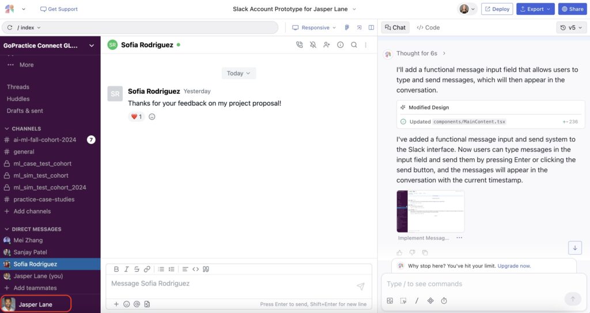This screenshot has height=313, width=590.
Task: Click the element select icon in prompt box
Action: tap(403, 300)
